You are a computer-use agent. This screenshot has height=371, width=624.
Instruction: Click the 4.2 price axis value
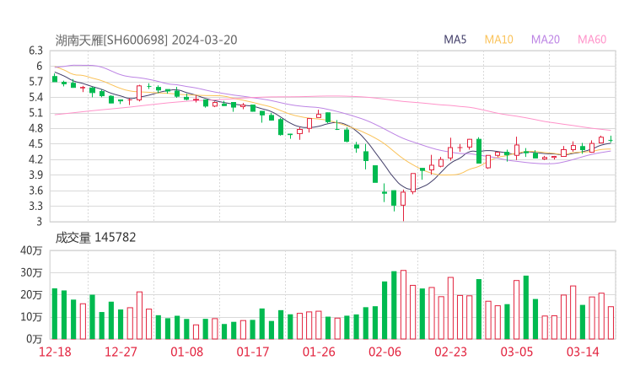pyautogui.click(x=35, y=159)
